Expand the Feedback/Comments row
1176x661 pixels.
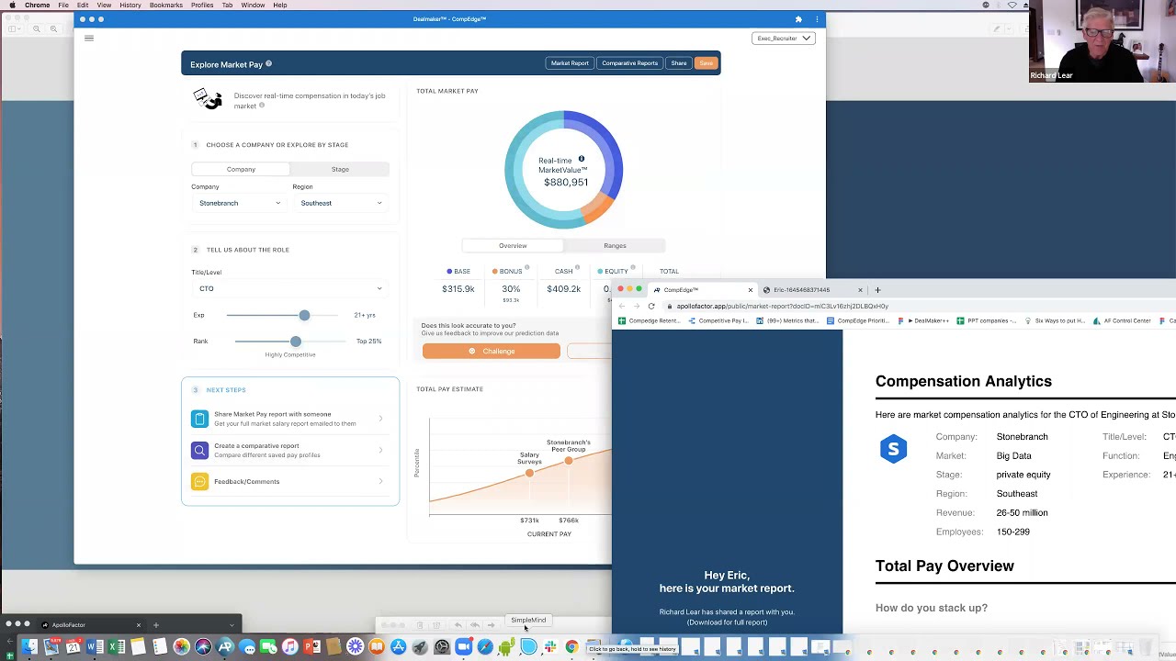290,481
